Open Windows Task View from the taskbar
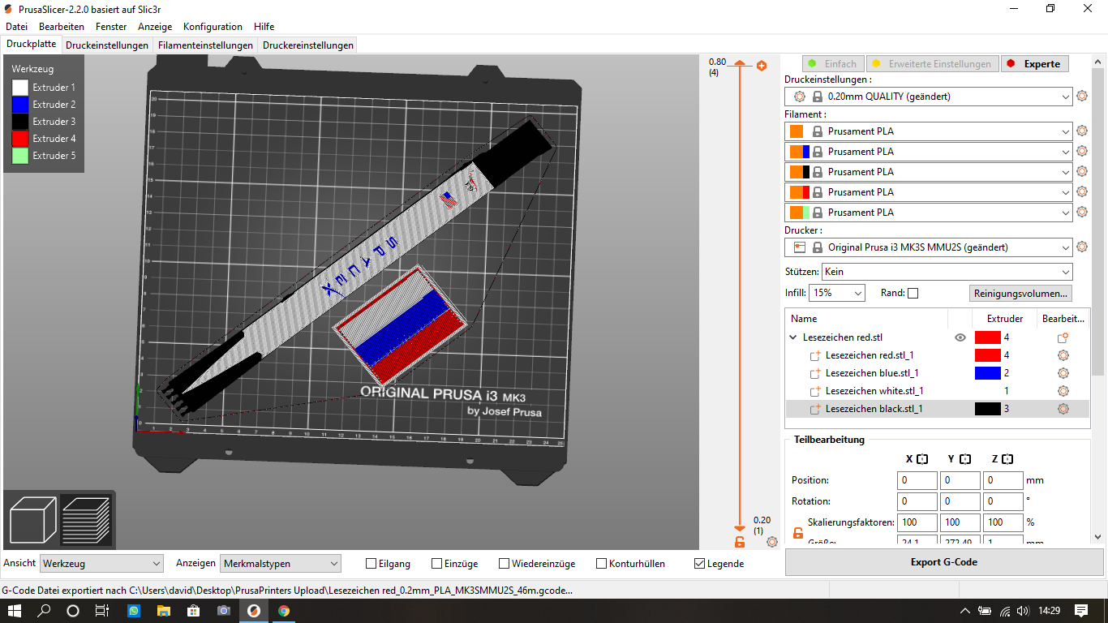 tap(102, 611)
